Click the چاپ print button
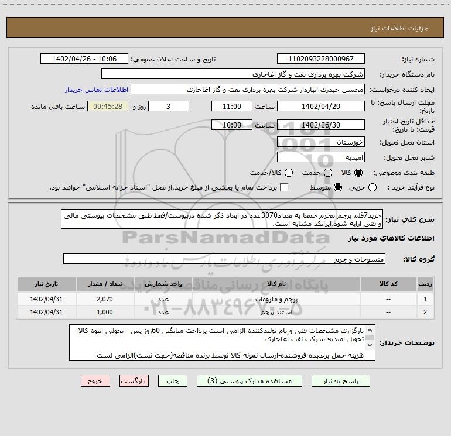This screenshot has height=436, width=451. tap(173, 381)
